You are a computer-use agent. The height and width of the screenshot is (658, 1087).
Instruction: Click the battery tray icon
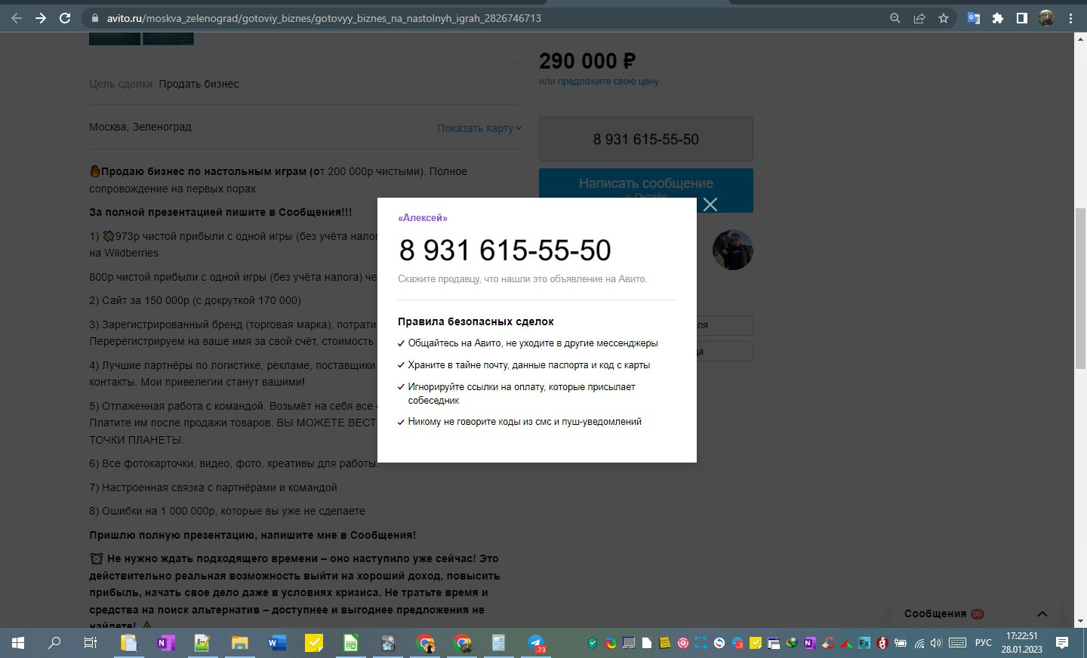[901, 643]
